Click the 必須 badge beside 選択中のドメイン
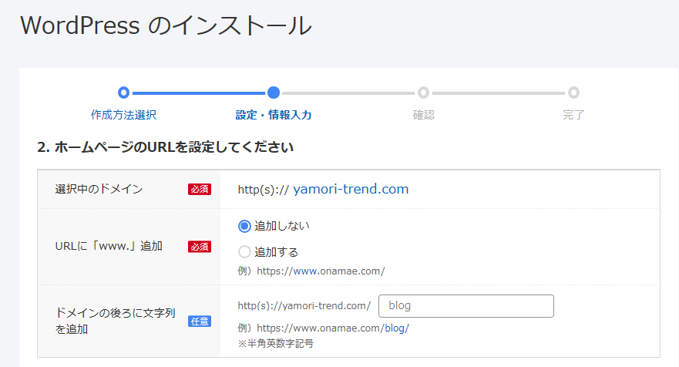 (x=199, y=190)
